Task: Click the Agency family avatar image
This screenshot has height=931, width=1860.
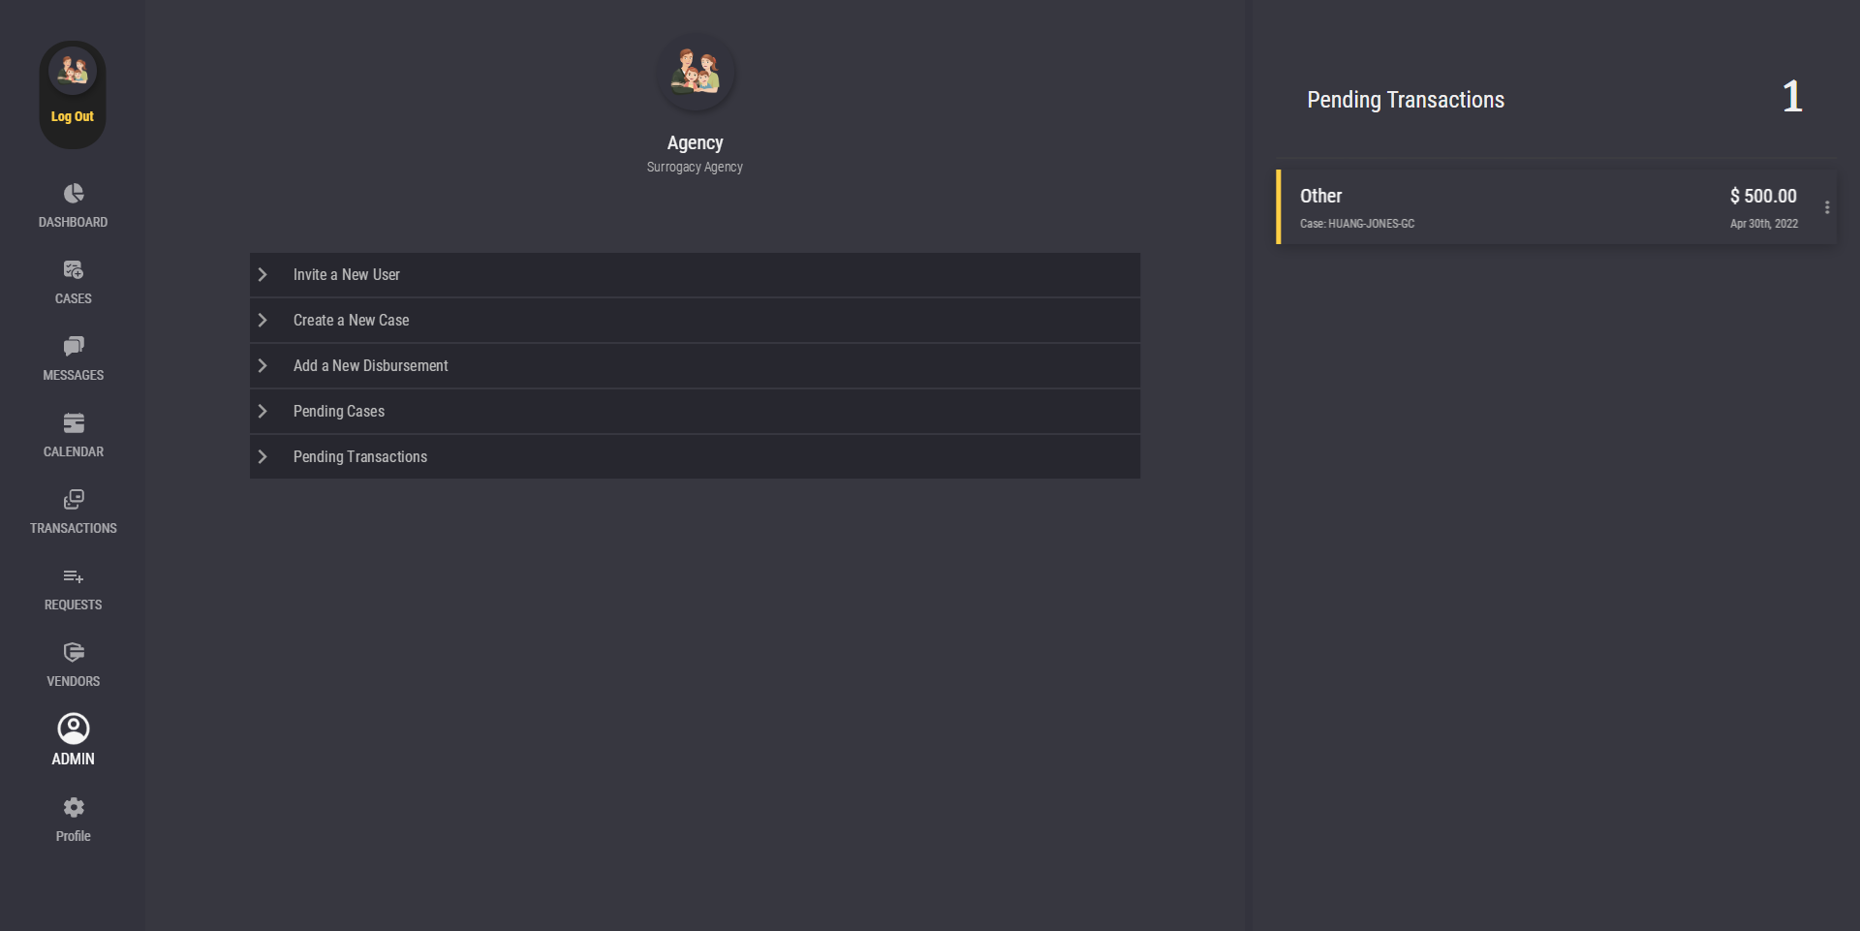Action: coord(696,73)
